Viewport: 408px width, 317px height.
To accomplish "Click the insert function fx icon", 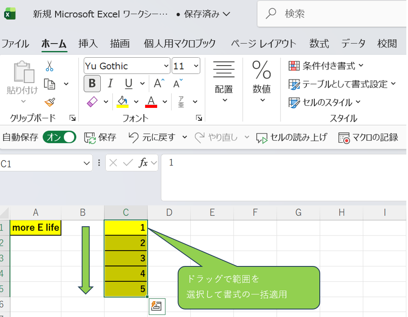I will 143,163.
